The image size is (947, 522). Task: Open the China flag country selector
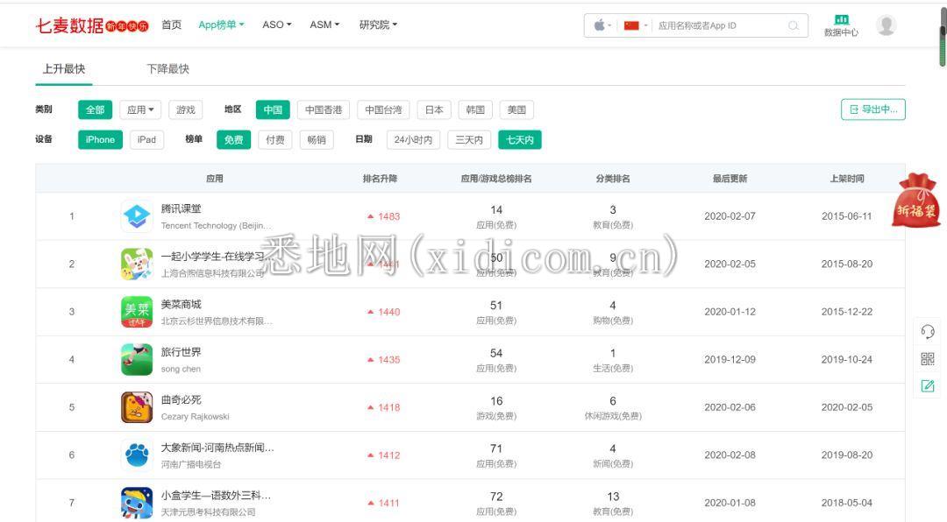636,25
